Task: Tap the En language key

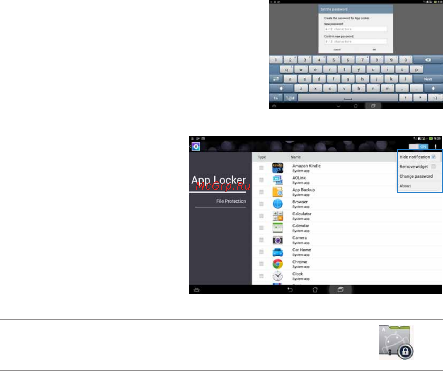Action: point(276,98)
